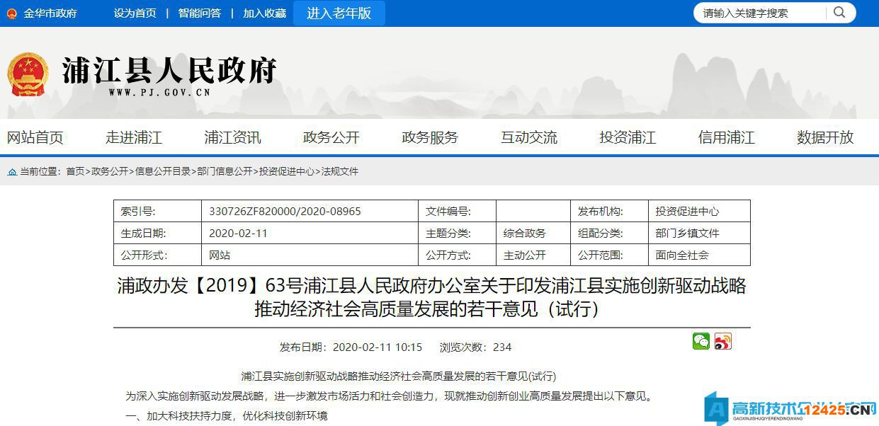Go to 网站首页 in the navigation bar
This screenshot has width=879, height=426.
(x=36, y=138)
